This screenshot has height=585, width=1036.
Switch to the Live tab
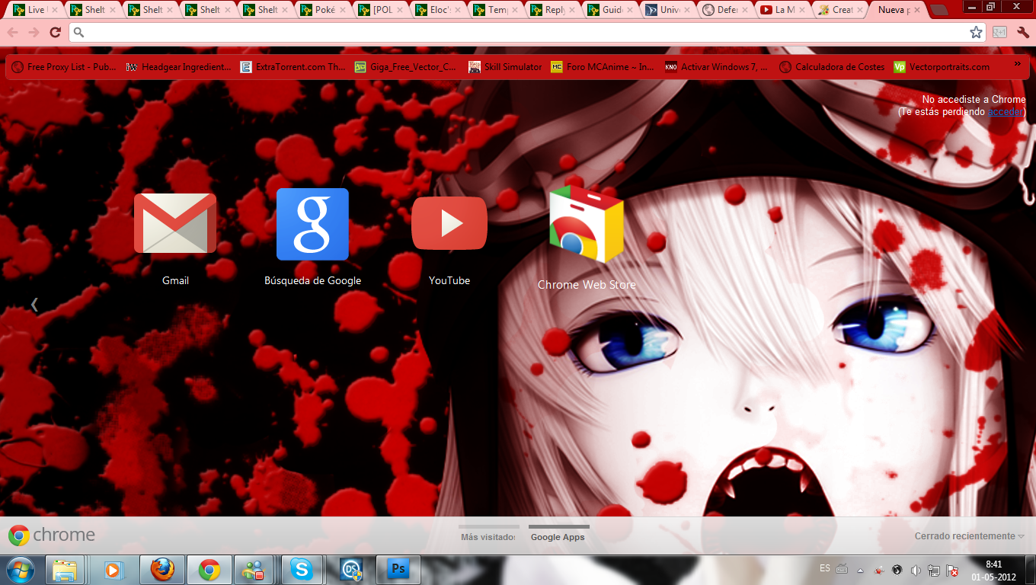pyautogui.click(x=35, y=10)
